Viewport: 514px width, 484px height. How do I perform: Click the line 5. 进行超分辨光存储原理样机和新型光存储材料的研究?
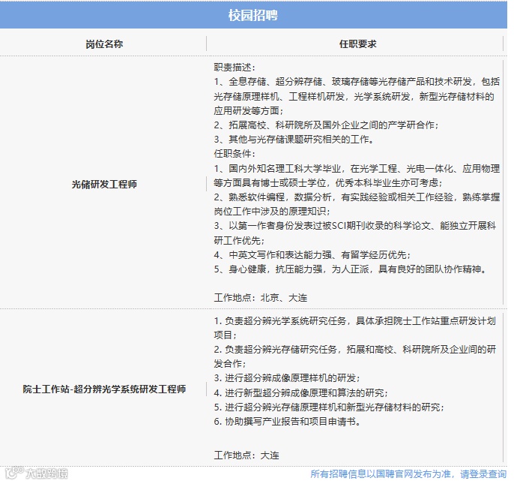click(330, 407)
